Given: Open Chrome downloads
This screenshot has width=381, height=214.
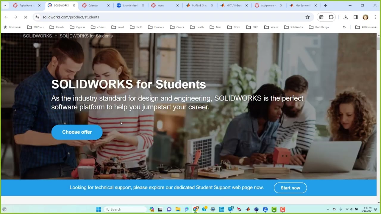Looking at the screenshot, I should [346, 17].
